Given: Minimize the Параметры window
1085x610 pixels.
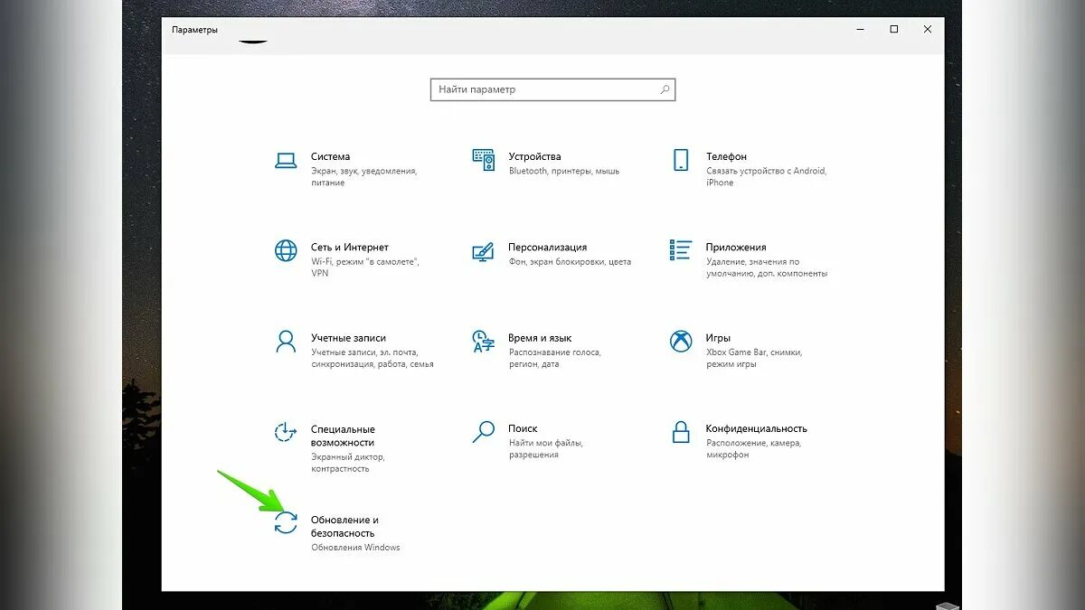Looking at the screenshot, I should (860, 29).
